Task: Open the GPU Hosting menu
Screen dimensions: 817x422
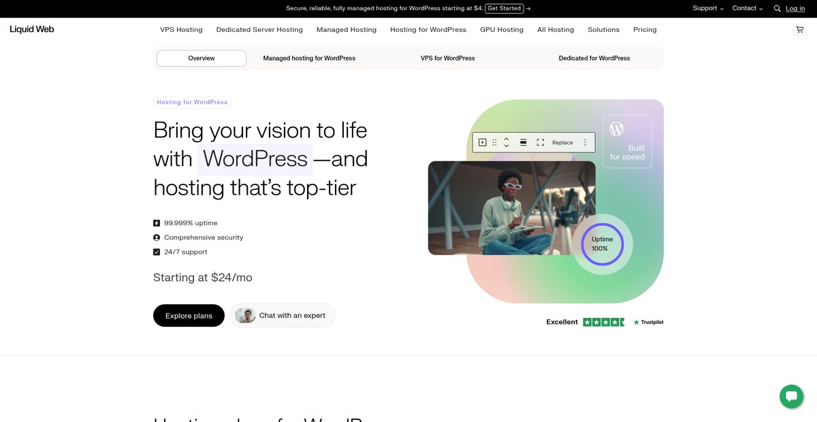Action: pos(502,30)
